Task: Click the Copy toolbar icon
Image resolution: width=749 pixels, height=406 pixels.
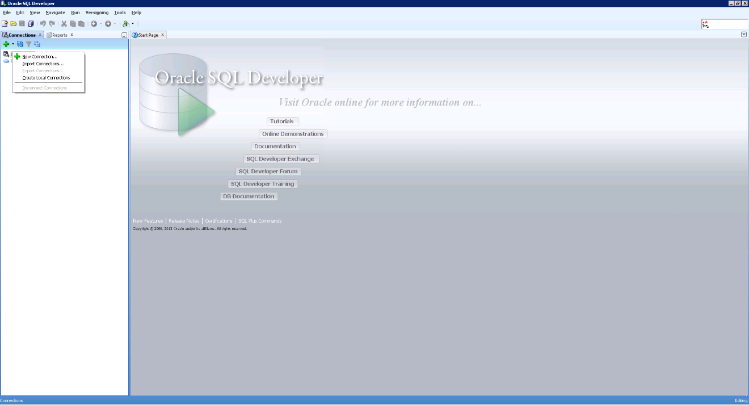Action: [x=73, y=24]
